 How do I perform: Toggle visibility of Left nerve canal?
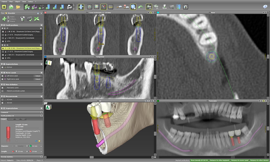[3, 76]
